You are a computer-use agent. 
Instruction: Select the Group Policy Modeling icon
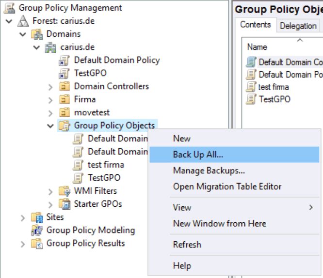[37, 230]
